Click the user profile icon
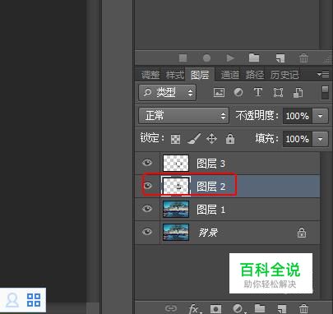Viewport: 333px width, 314px height. tap(12, 300)
